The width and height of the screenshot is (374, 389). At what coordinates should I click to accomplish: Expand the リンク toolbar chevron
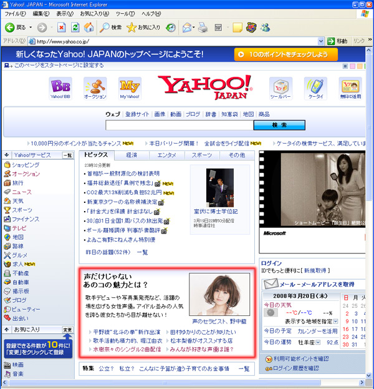(370, 39)
